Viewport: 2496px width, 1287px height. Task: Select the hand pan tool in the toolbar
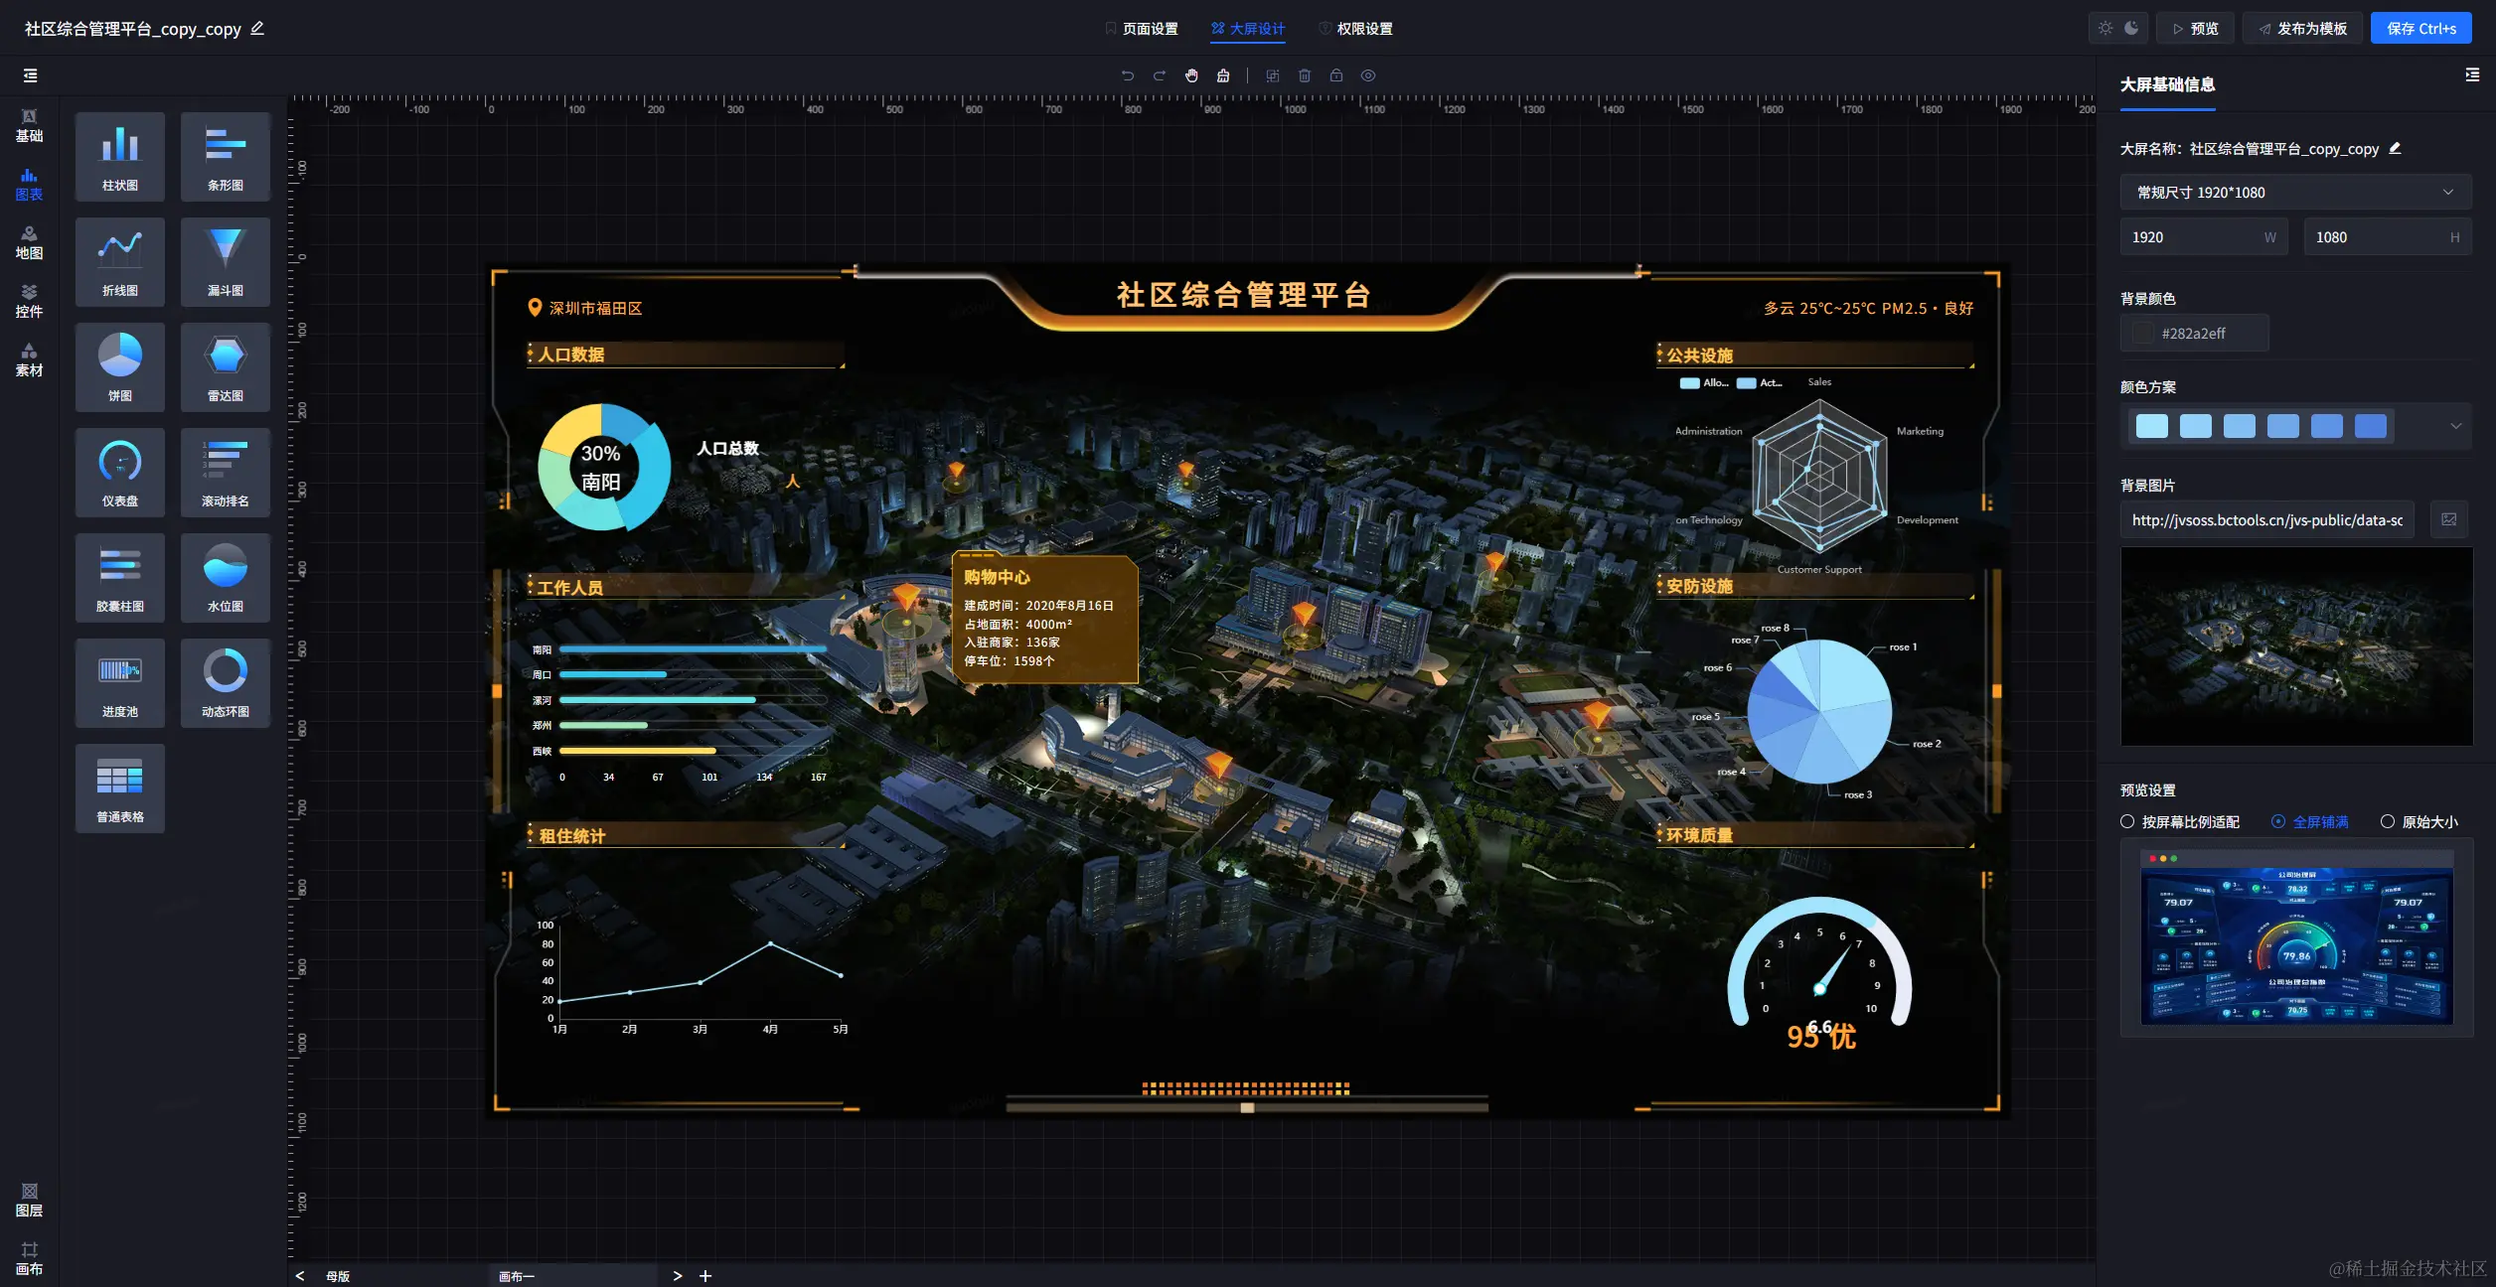(x=1191, y=75)
